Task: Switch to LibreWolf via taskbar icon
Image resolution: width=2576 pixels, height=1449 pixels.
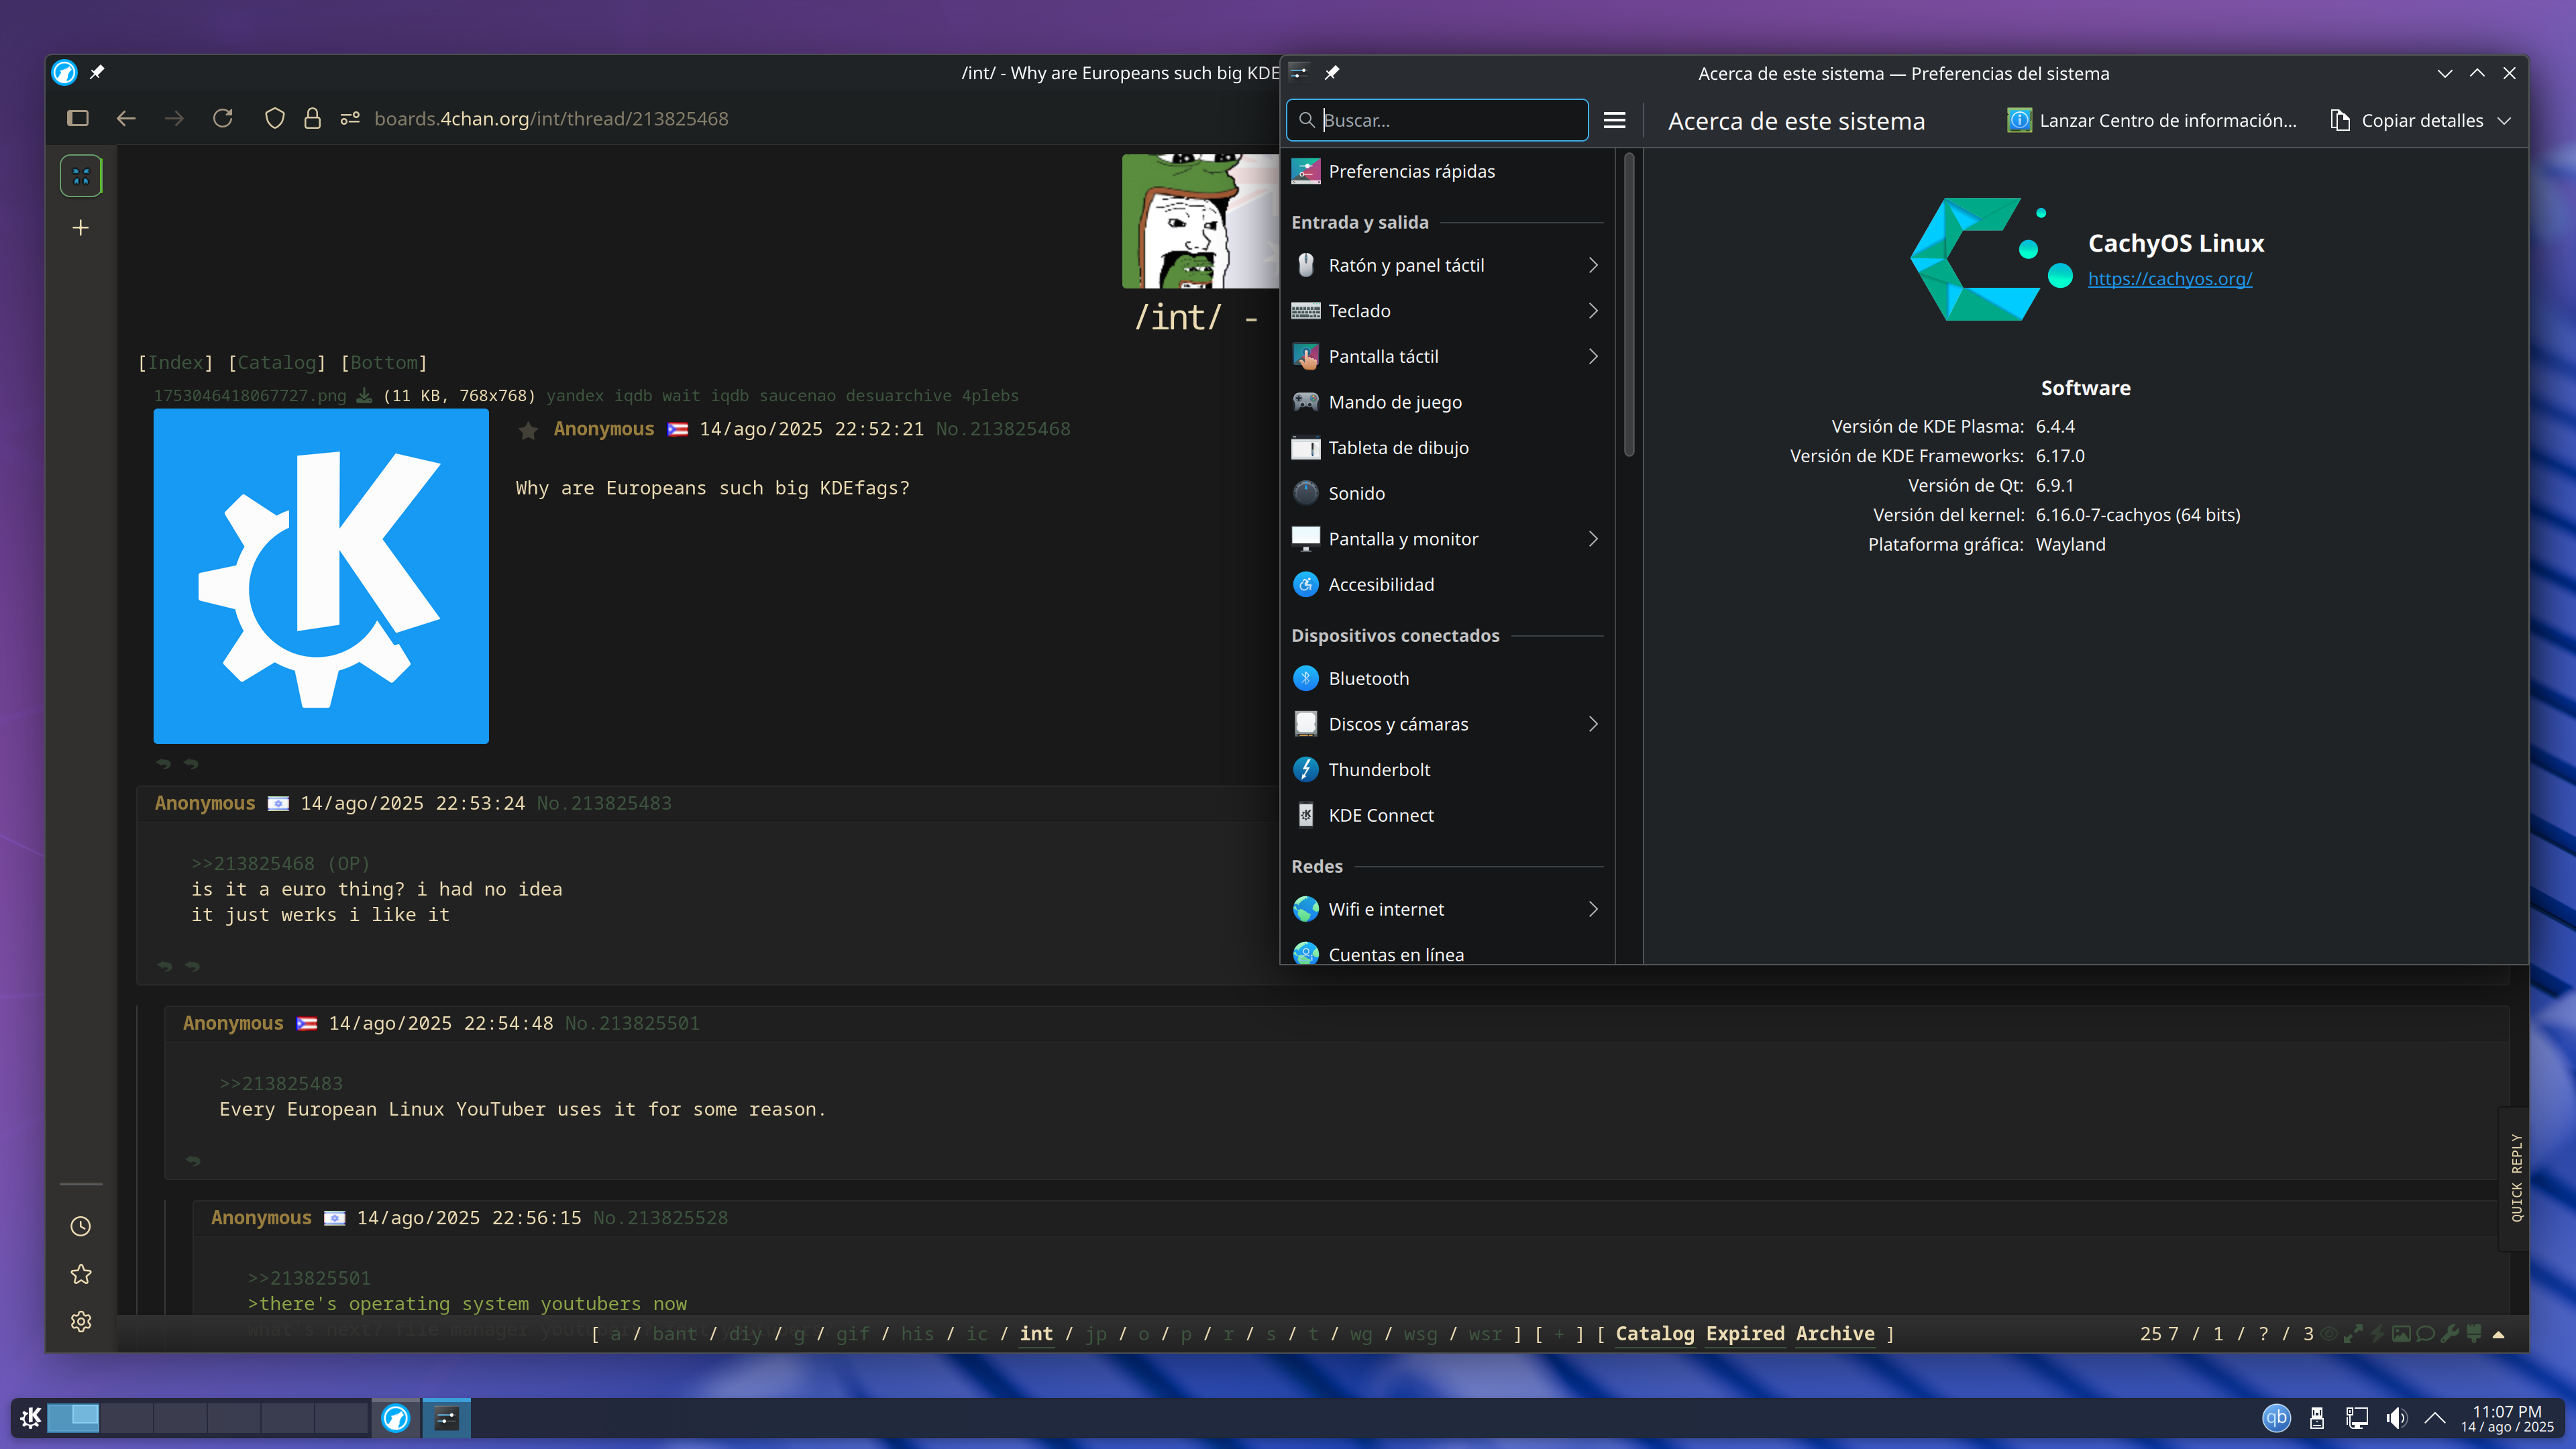Action: click(396, 1418)
